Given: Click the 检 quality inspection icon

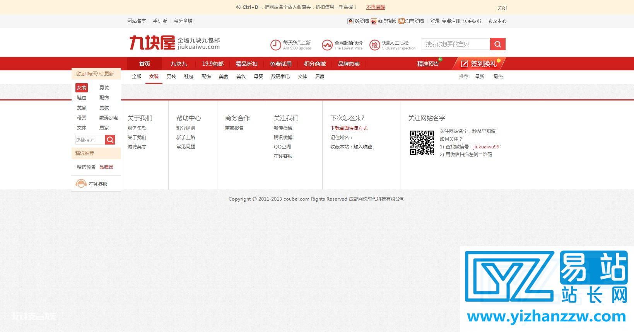Looking at the screenshot, I should click(374, 45).
